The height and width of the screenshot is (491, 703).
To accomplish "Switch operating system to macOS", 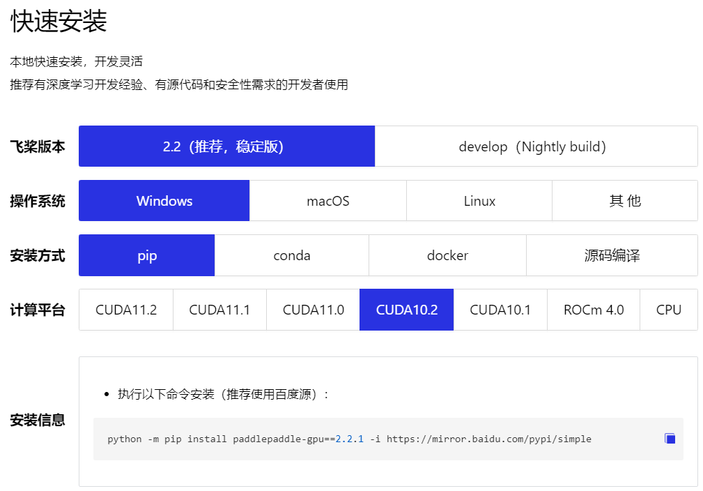I will [327, 201].
